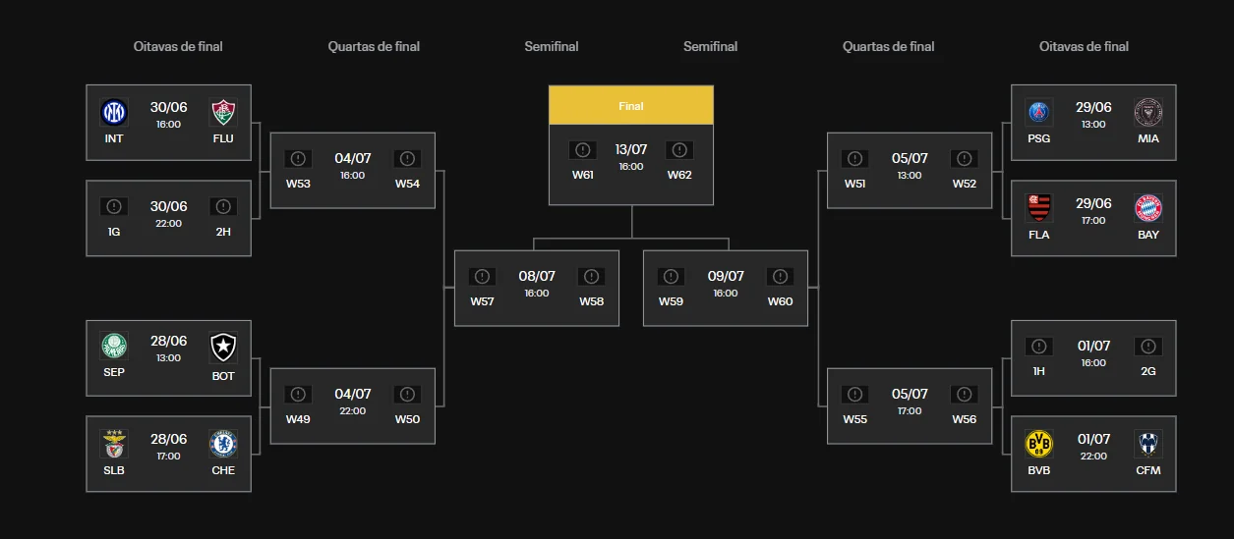Viewport: 1234px width, 539px height.
Task: Open the 08/07 semifinal match card
Action: point(537,289)
